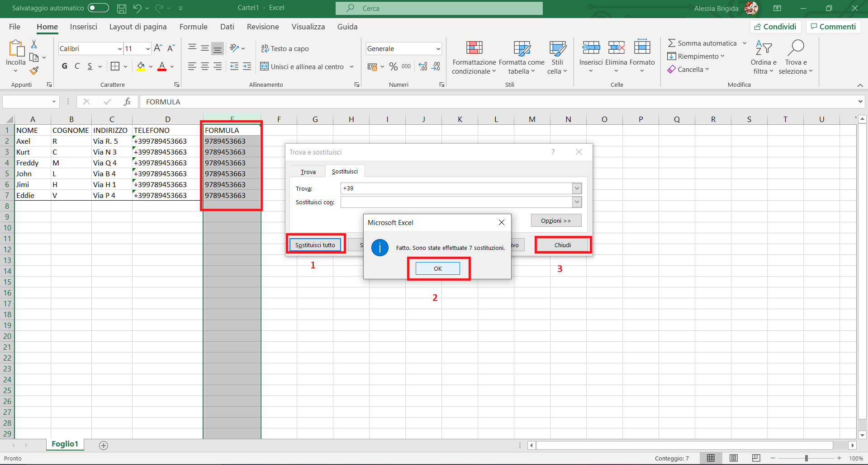This screenshot has height=465, width=868.
Task: Toggle the Salvataggio automatico switch
Action: pyautogui.click(x=98, y=8)
